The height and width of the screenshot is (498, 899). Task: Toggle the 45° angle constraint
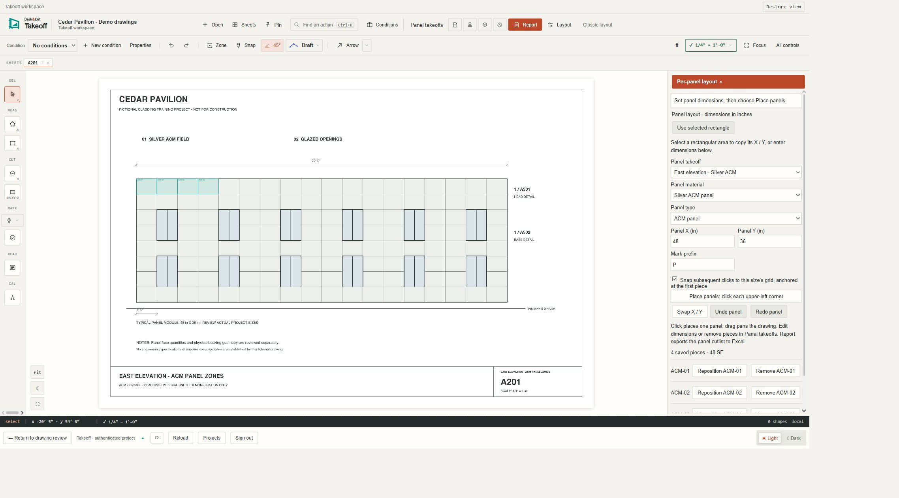tap(273, 45)
